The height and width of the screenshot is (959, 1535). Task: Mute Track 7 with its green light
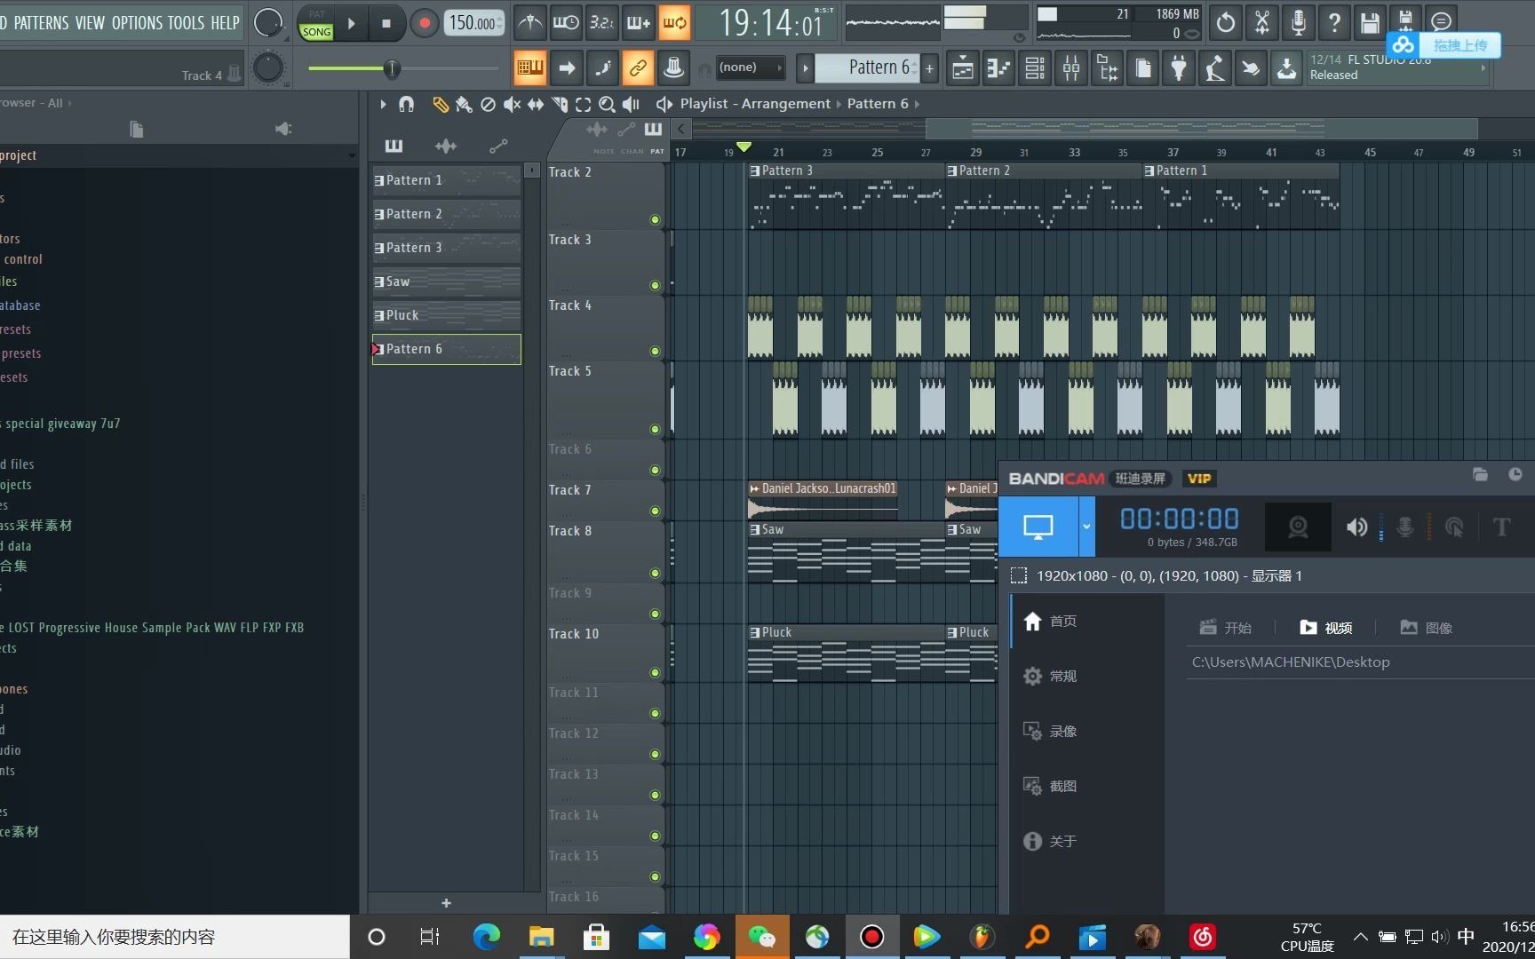pyautogui.click(x=655, y=511)
